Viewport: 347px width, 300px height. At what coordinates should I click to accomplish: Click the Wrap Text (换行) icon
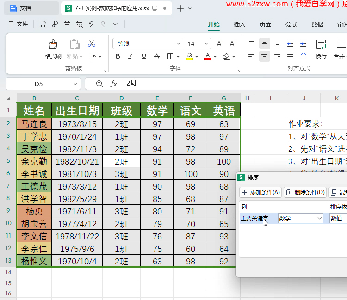(x=321, y=44)
